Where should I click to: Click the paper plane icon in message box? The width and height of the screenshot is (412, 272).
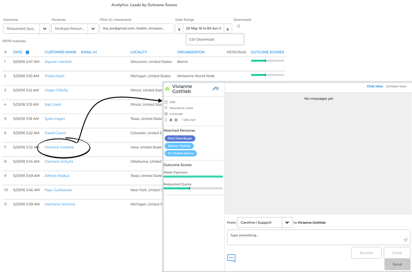click(405, 240)
